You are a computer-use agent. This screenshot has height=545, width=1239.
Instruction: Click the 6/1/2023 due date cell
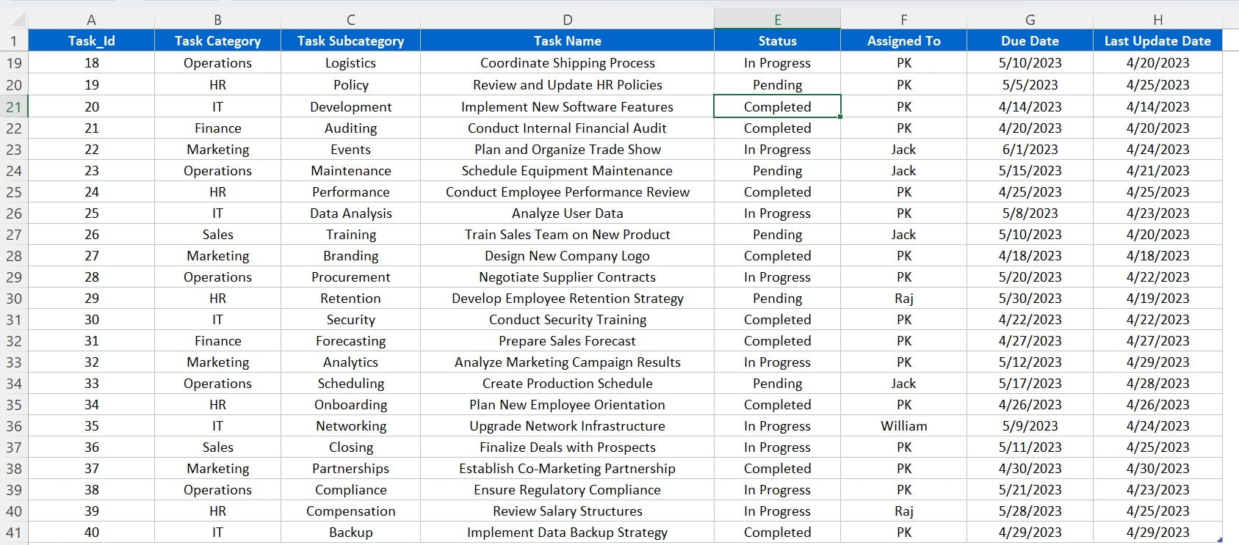tap(1030, 150)
